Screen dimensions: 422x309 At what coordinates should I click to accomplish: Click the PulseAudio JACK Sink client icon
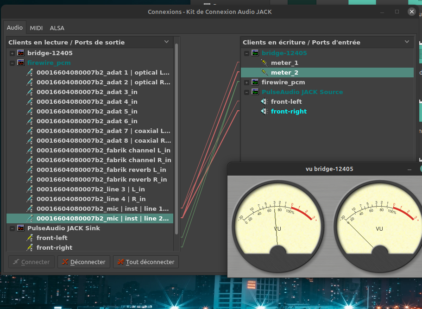coord(21,228)
